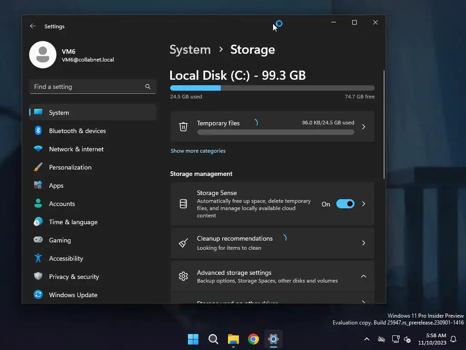
Task: Click the System monitor icon in sidebar
Action: (x=38, y=112)
